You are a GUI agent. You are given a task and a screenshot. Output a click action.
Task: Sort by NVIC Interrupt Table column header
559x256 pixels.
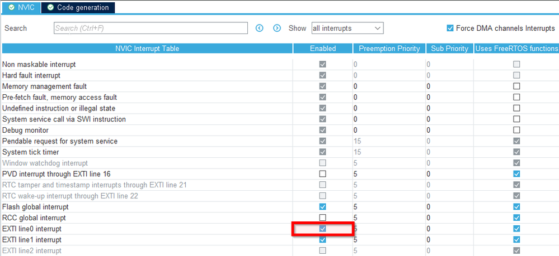pos(147,49)
